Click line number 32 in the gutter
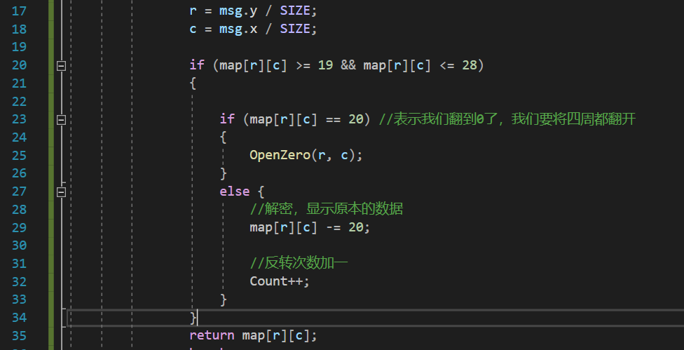This screenshot has height=350, width=684. (x=19, y=281)
